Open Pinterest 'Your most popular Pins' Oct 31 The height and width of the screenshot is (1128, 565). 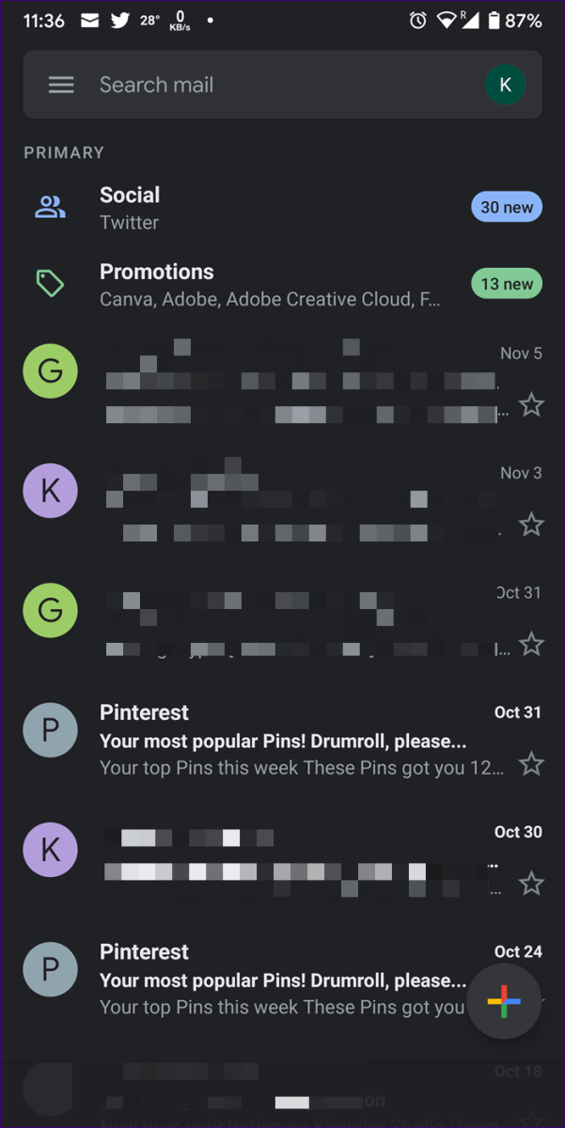coord(282,739)
